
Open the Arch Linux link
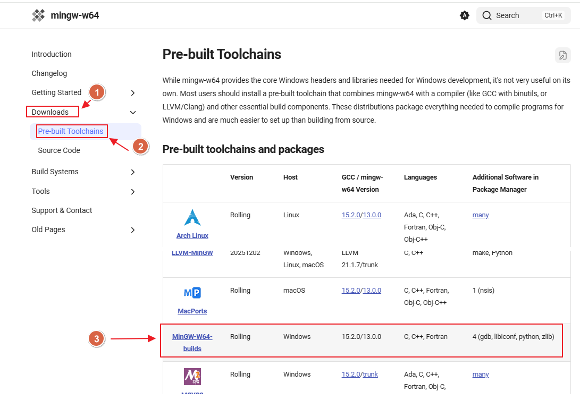(x=192, y=236)
